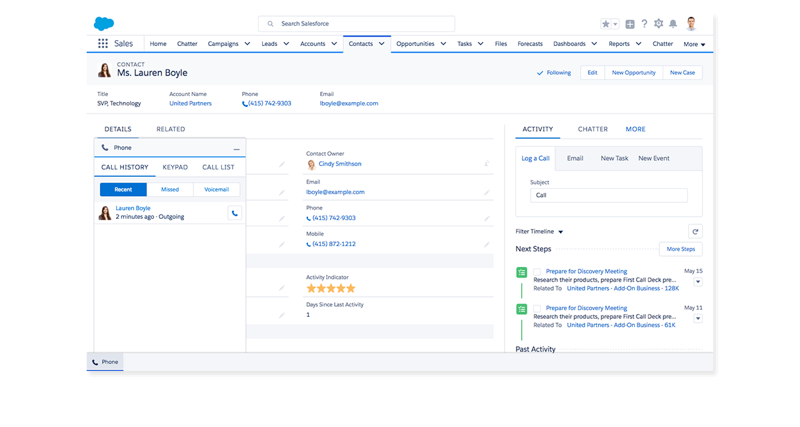Click Lauren Boyle's header contact photo

(x=105, y=69)
